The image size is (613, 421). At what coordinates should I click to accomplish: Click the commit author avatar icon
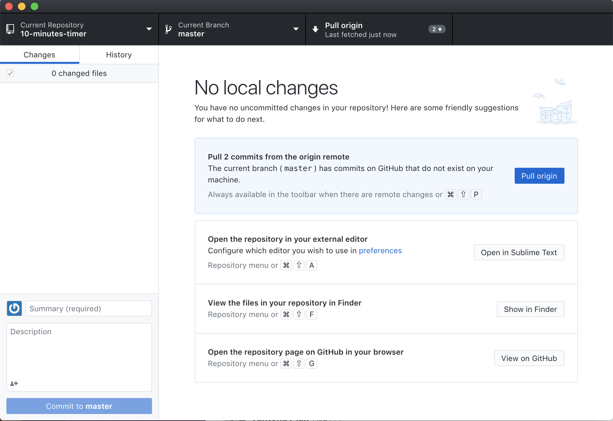coord(14,308)
